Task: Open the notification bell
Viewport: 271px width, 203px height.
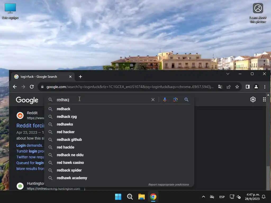Action: click(264, 197)
